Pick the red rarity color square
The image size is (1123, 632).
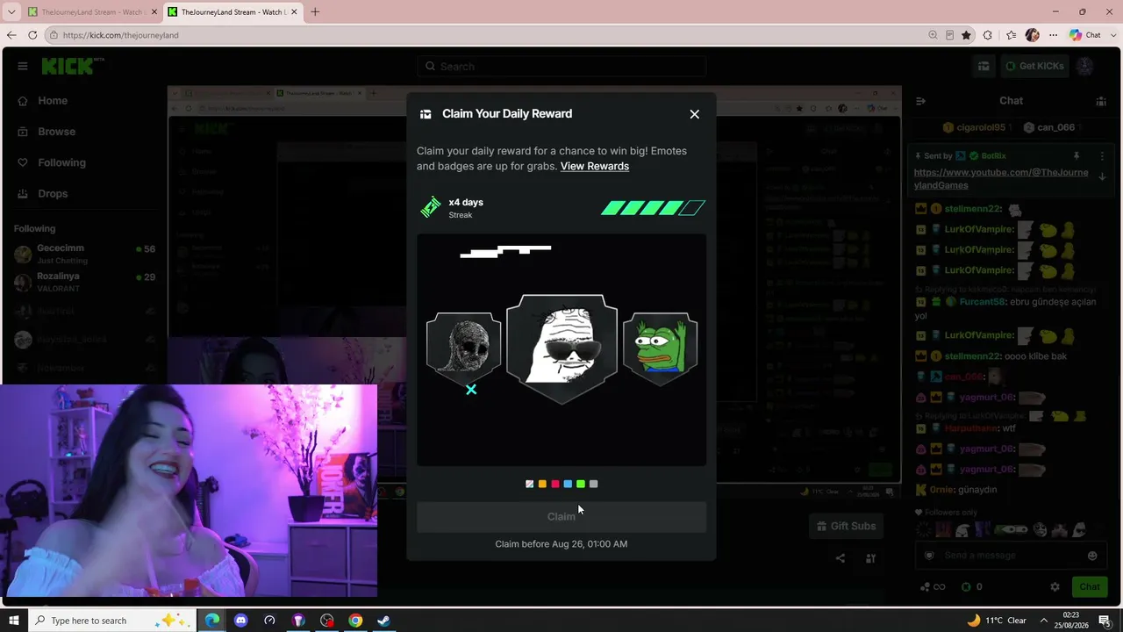click(554, 484)
